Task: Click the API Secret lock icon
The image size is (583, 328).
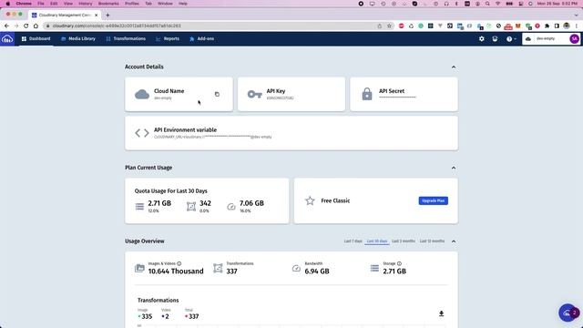Action: tap(367, 94)
